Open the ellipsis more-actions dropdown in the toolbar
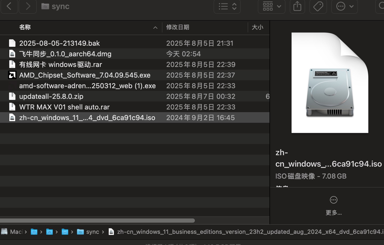 (345, 6)
